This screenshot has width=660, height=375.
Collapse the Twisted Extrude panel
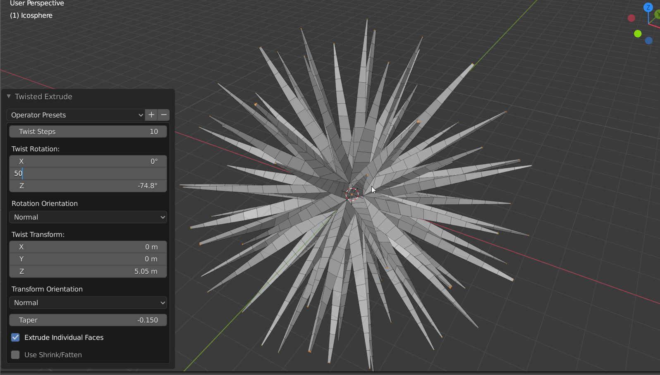pyautogui.click(x=9, y=96)
